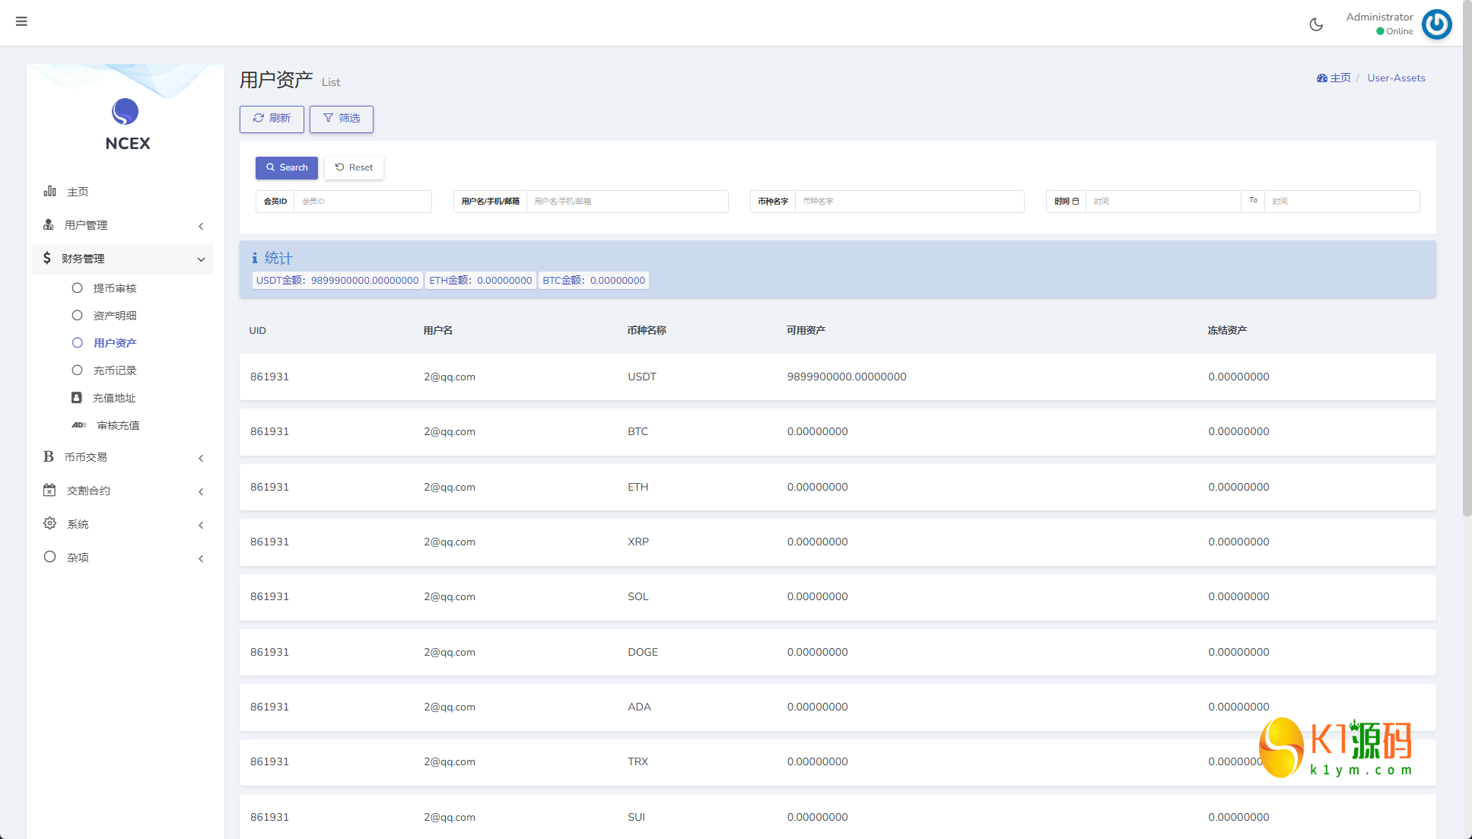
Task: Focus the end date field after To
Action: pyautogui.click(x=1342, y=201)
